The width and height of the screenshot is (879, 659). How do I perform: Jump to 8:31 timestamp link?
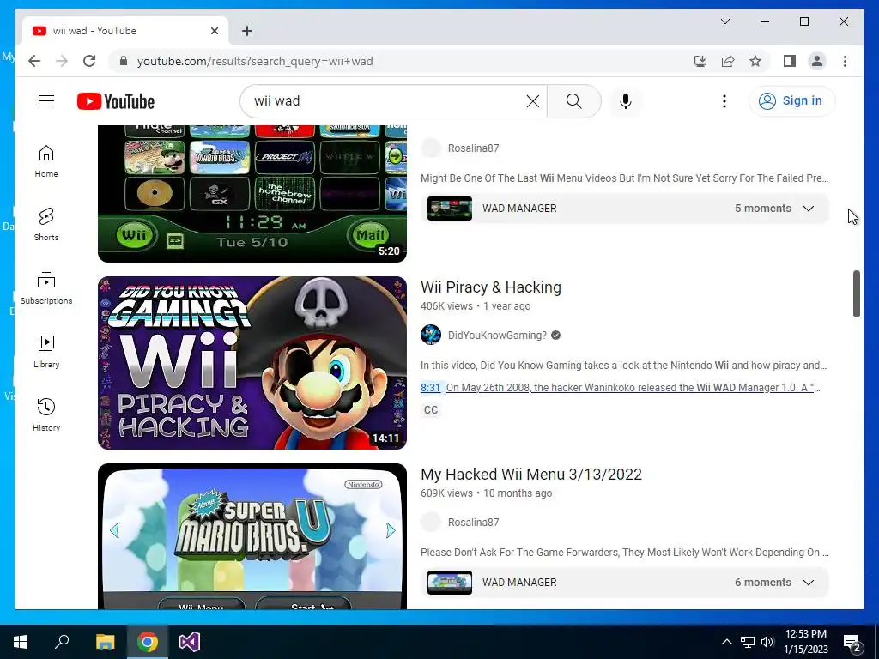[431, 388]
